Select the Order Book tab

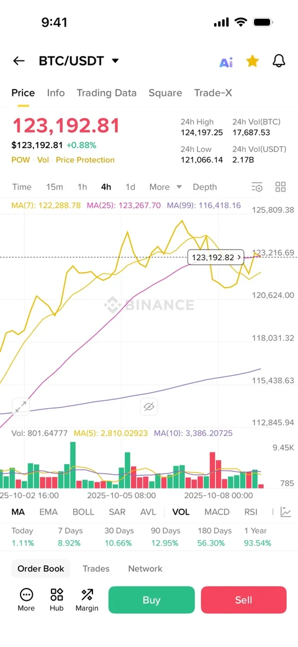click(x=41, y=569)
